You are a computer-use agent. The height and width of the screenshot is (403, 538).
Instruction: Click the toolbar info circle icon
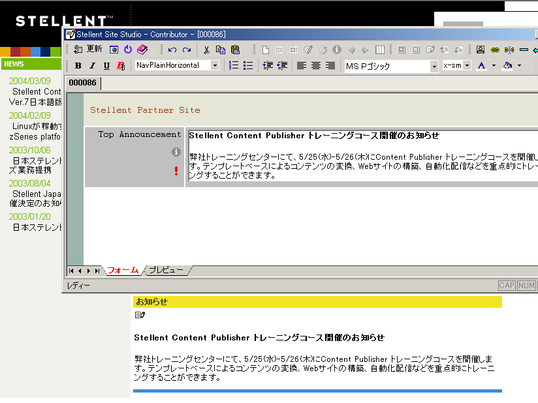coord(337,50)
